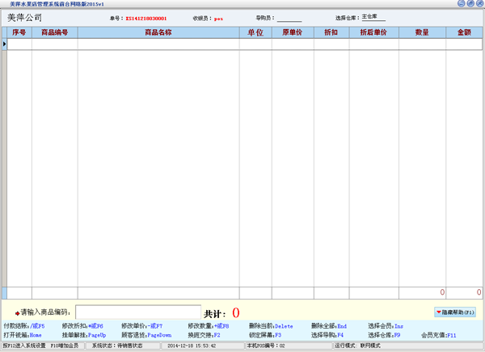Click the 商品名称 column header
The image size is (485, 352).
click(158, 33)
